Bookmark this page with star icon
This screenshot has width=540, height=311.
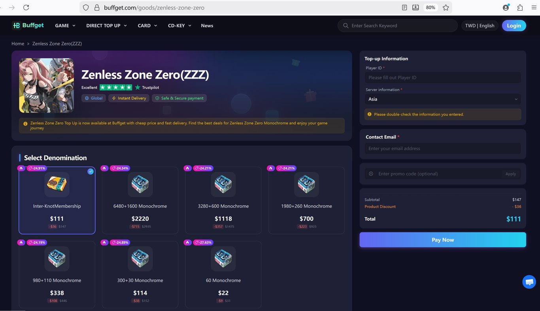tap(446, 7)
